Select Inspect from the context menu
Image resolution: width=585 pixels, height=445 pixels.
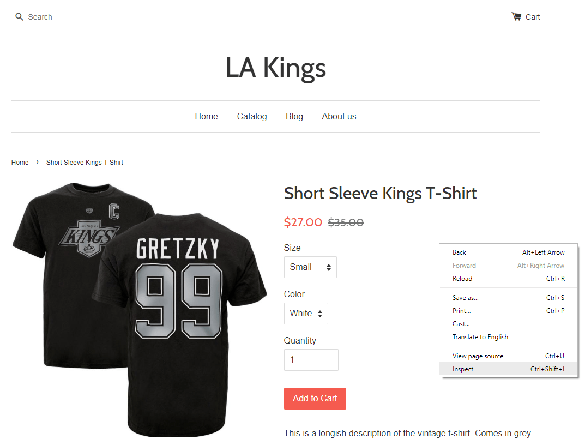pyautogui.click(x=462, y=369)
